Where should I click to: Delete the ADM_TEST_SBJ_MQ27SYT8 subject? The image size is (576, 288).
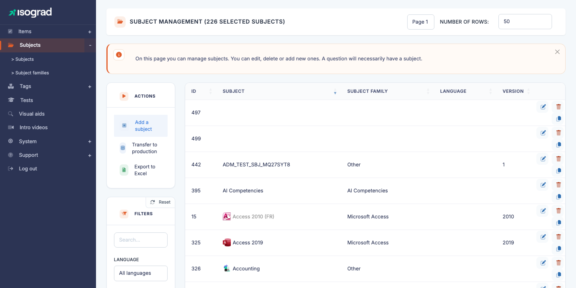coord(558,159)
